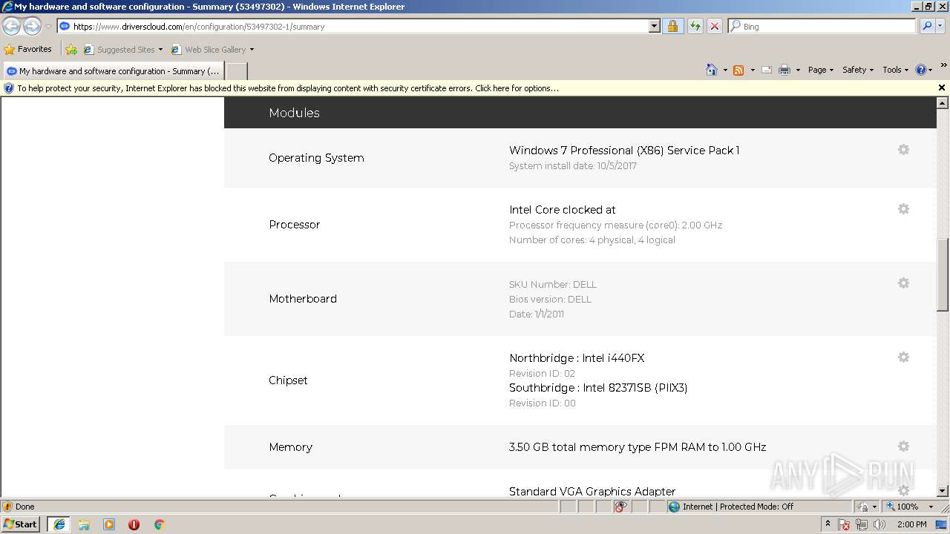Open the Safety menu
Image resolution: width=950 pixels, height=534 pixels.
858,70
